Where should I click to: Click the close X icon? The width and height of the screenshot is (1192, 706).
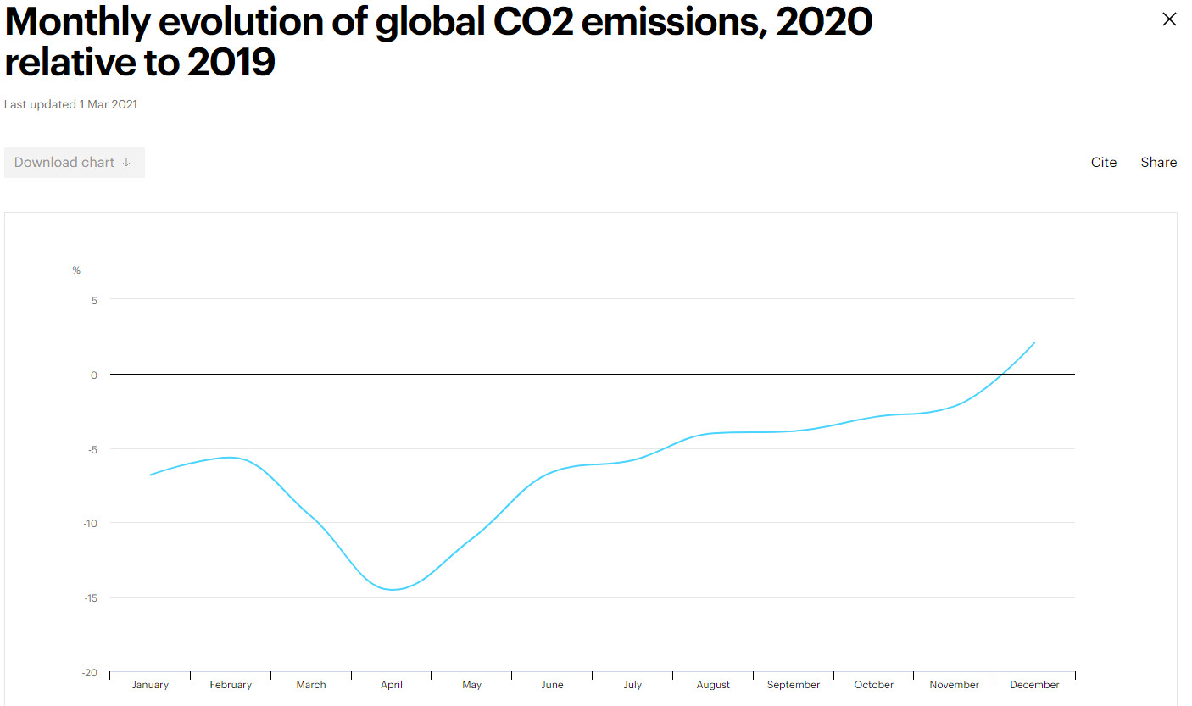pyautogui.click(x=1169, y=19)
